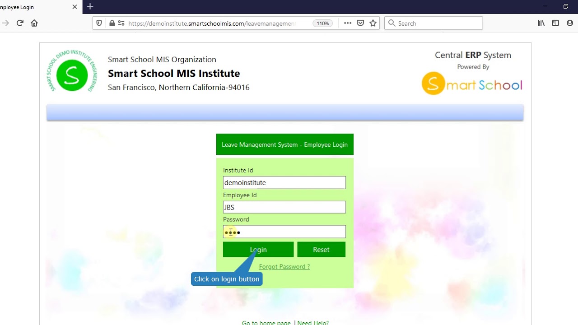
Task: Open a new tab with plus icon
Action: click(90, 7)
